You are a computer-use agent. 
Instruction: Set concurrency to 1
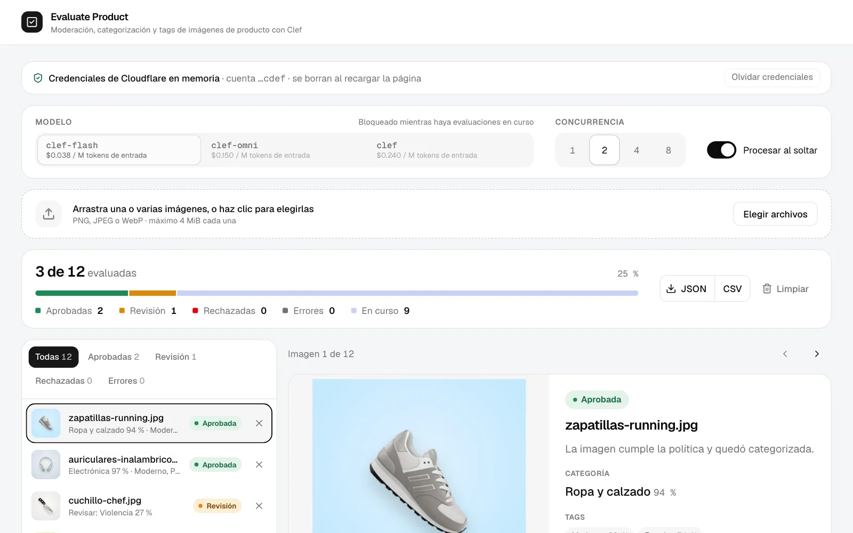573,150
